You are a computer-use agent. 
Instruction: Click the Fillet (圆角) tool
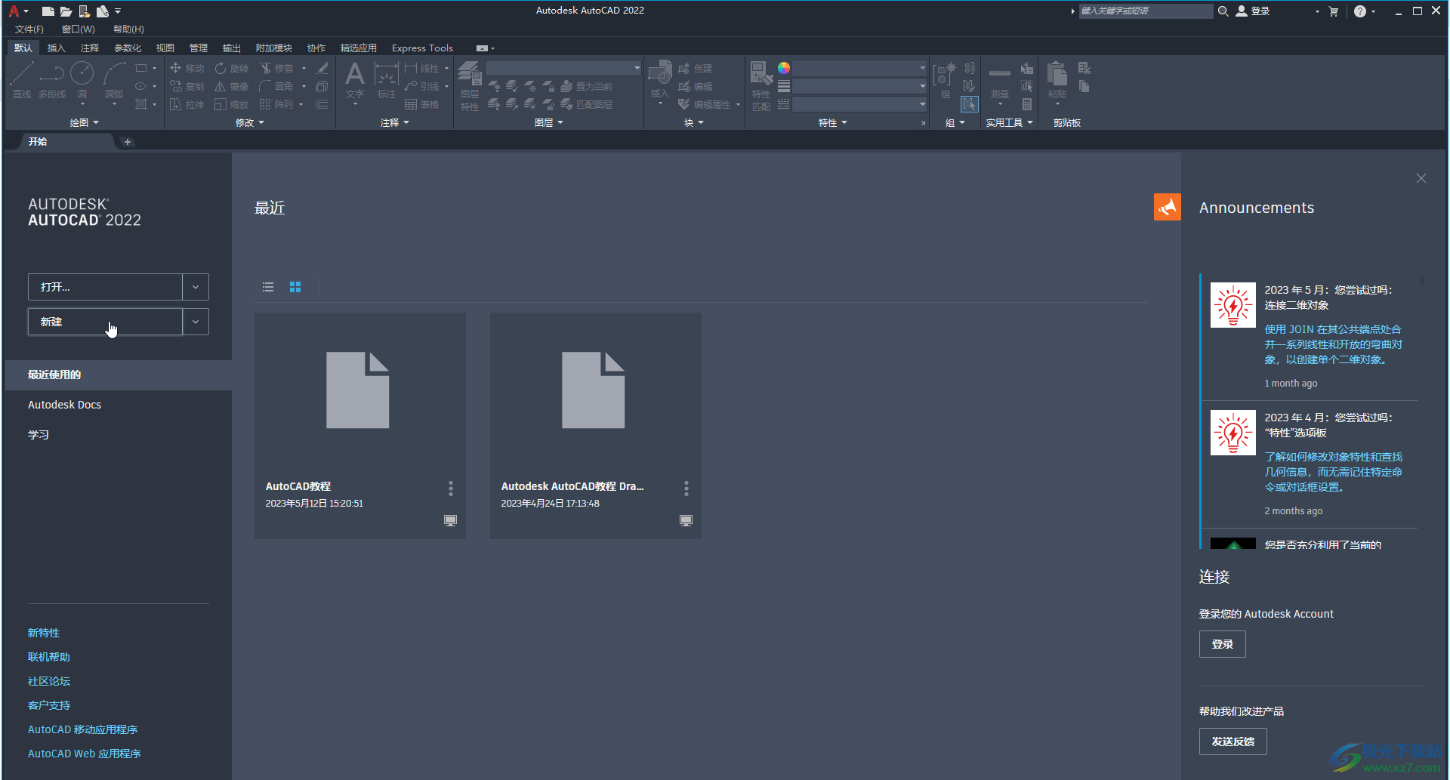[276, 86]
